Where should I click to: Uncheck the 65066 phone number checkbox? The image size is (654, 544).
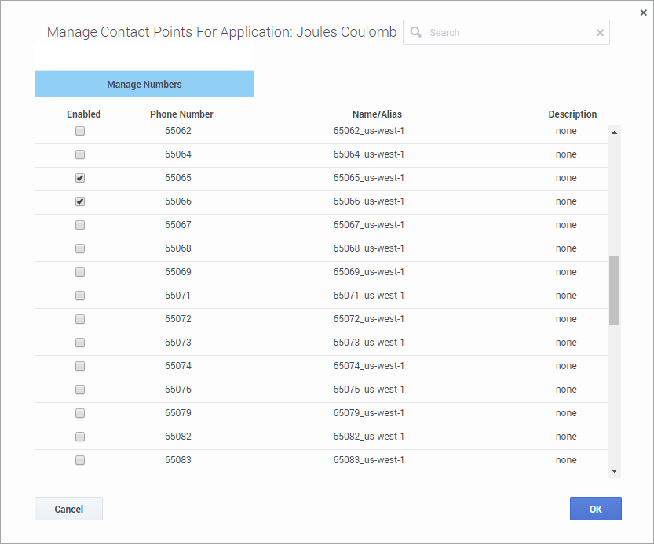80,201
